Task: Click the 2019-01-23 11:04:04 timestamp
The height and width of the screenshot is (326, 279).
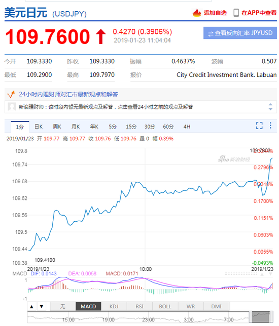Action: 143,40
